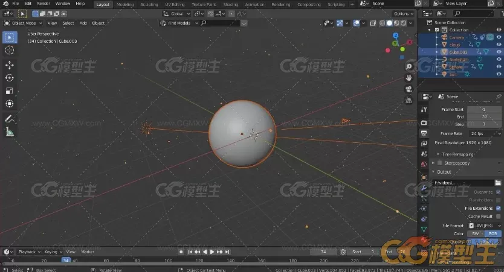Image resolution: width=504 pixels, height=272 pixels.
Task: Open the Physics properties tab
Action: [424, 209]
